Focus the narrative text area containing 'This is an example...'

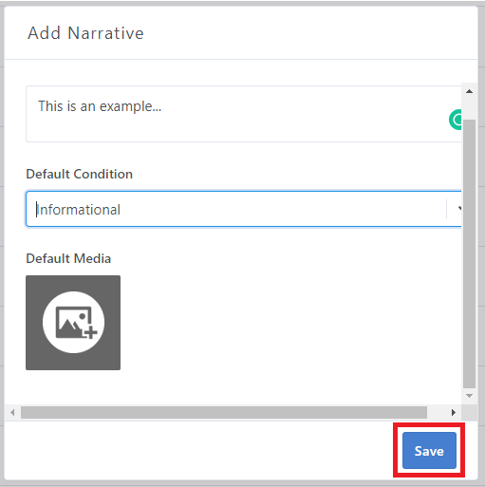(x=244, y=114)
